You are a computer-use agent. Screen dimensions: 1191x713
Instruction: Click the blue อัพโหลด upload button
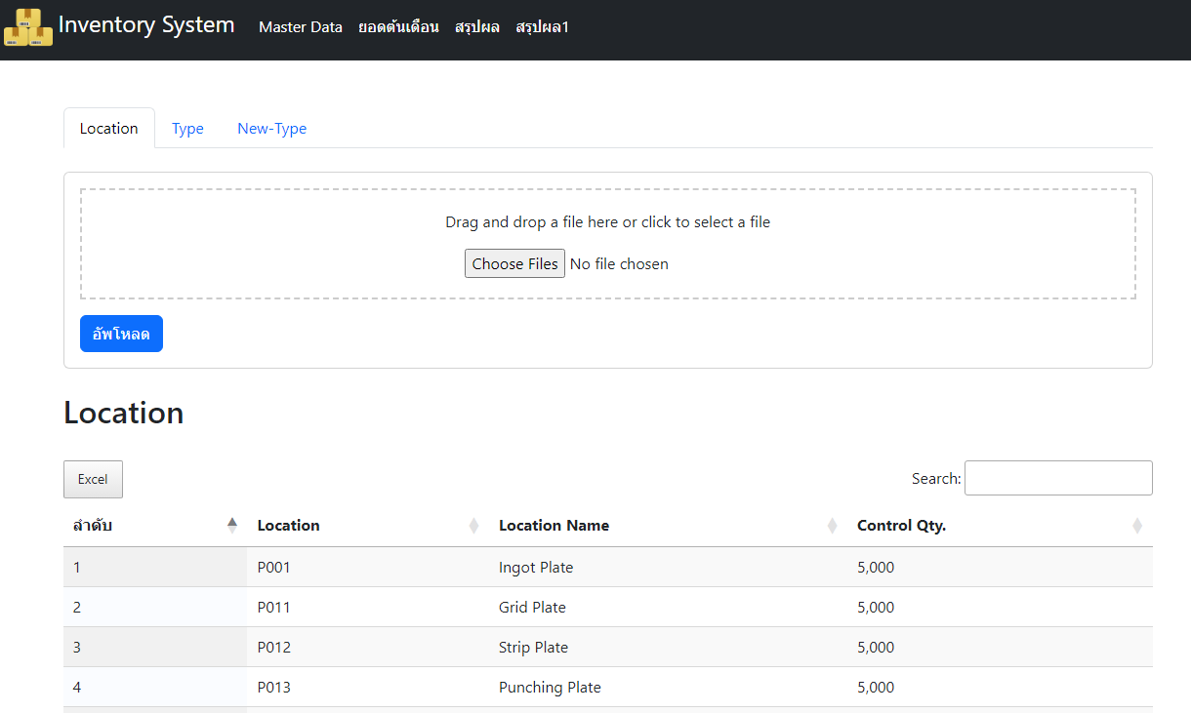click(121, 334)
